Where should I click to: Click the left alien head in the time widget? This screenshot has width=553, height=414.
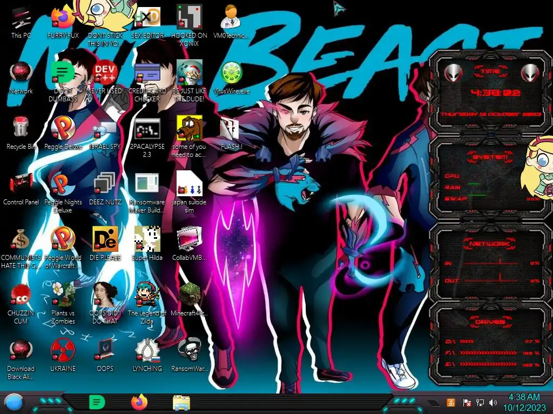tap(454, 73)
